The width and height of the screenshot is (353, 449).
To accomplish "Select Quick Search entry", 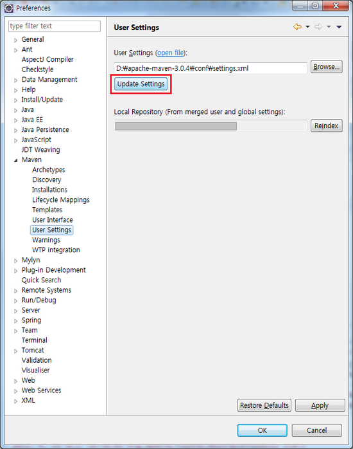I will point(42,280).
